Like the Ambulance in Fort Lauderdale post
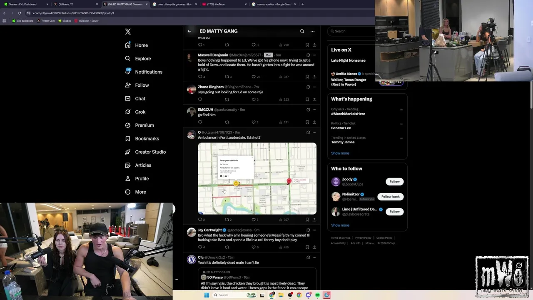 254,220
